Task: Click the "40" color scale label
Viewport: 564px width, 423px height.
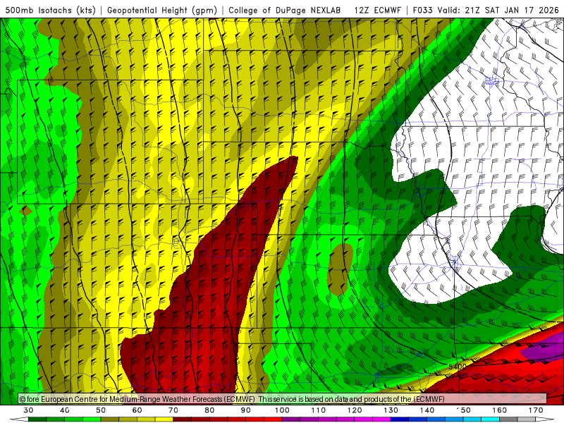Action: point(65,410)
